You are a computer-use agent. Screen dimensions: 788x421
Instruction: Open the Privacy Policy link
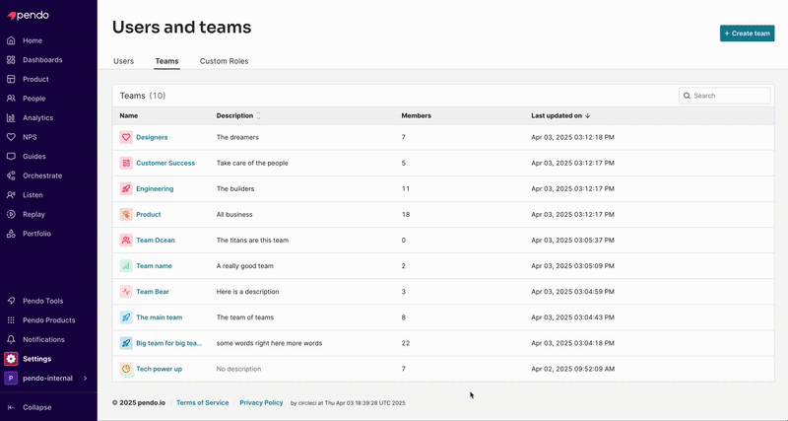pos(261,403)
